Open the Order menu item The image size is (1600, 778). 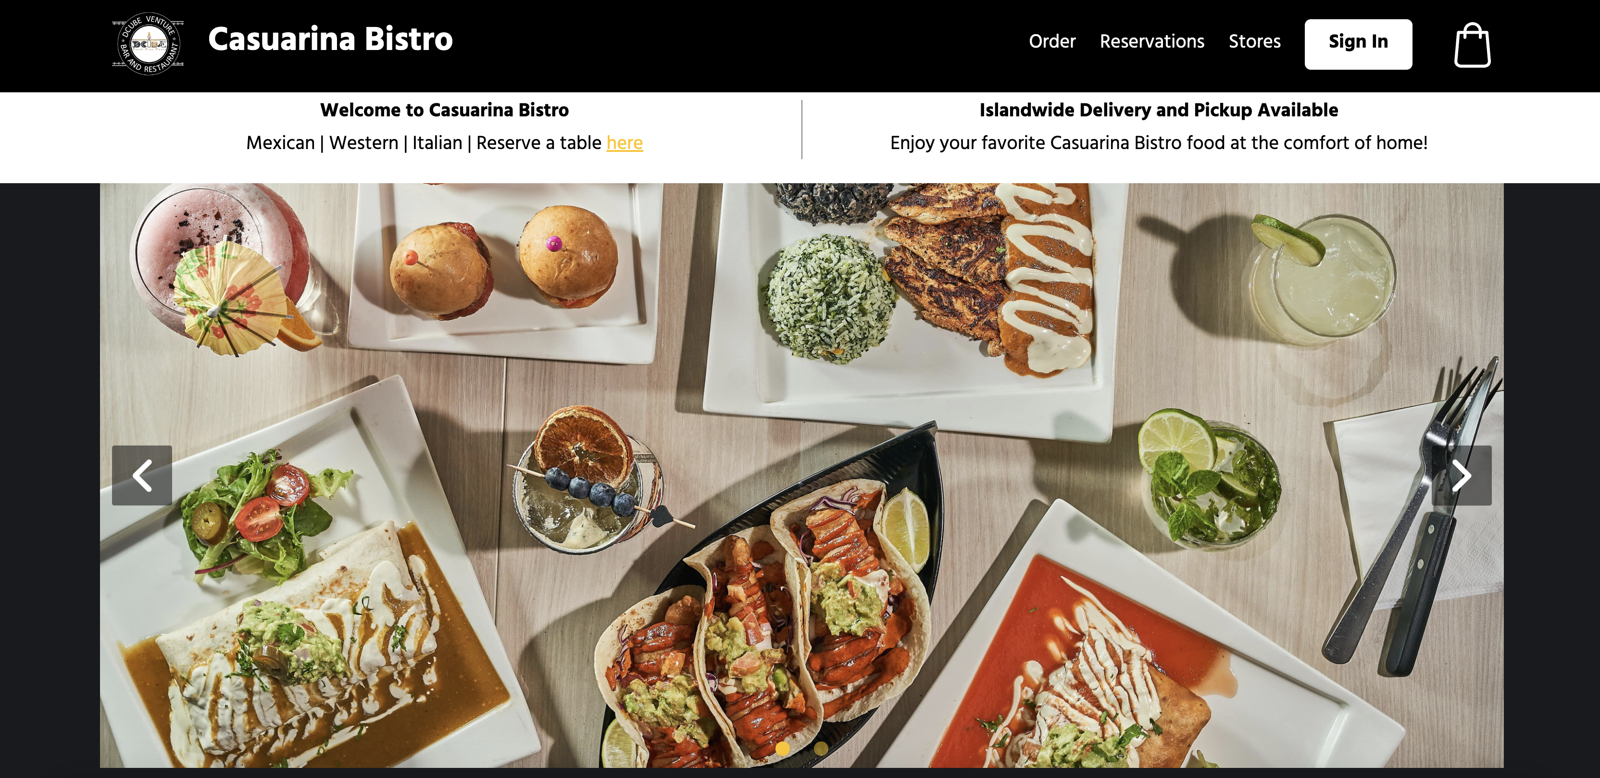click(x=1051, y=41)
